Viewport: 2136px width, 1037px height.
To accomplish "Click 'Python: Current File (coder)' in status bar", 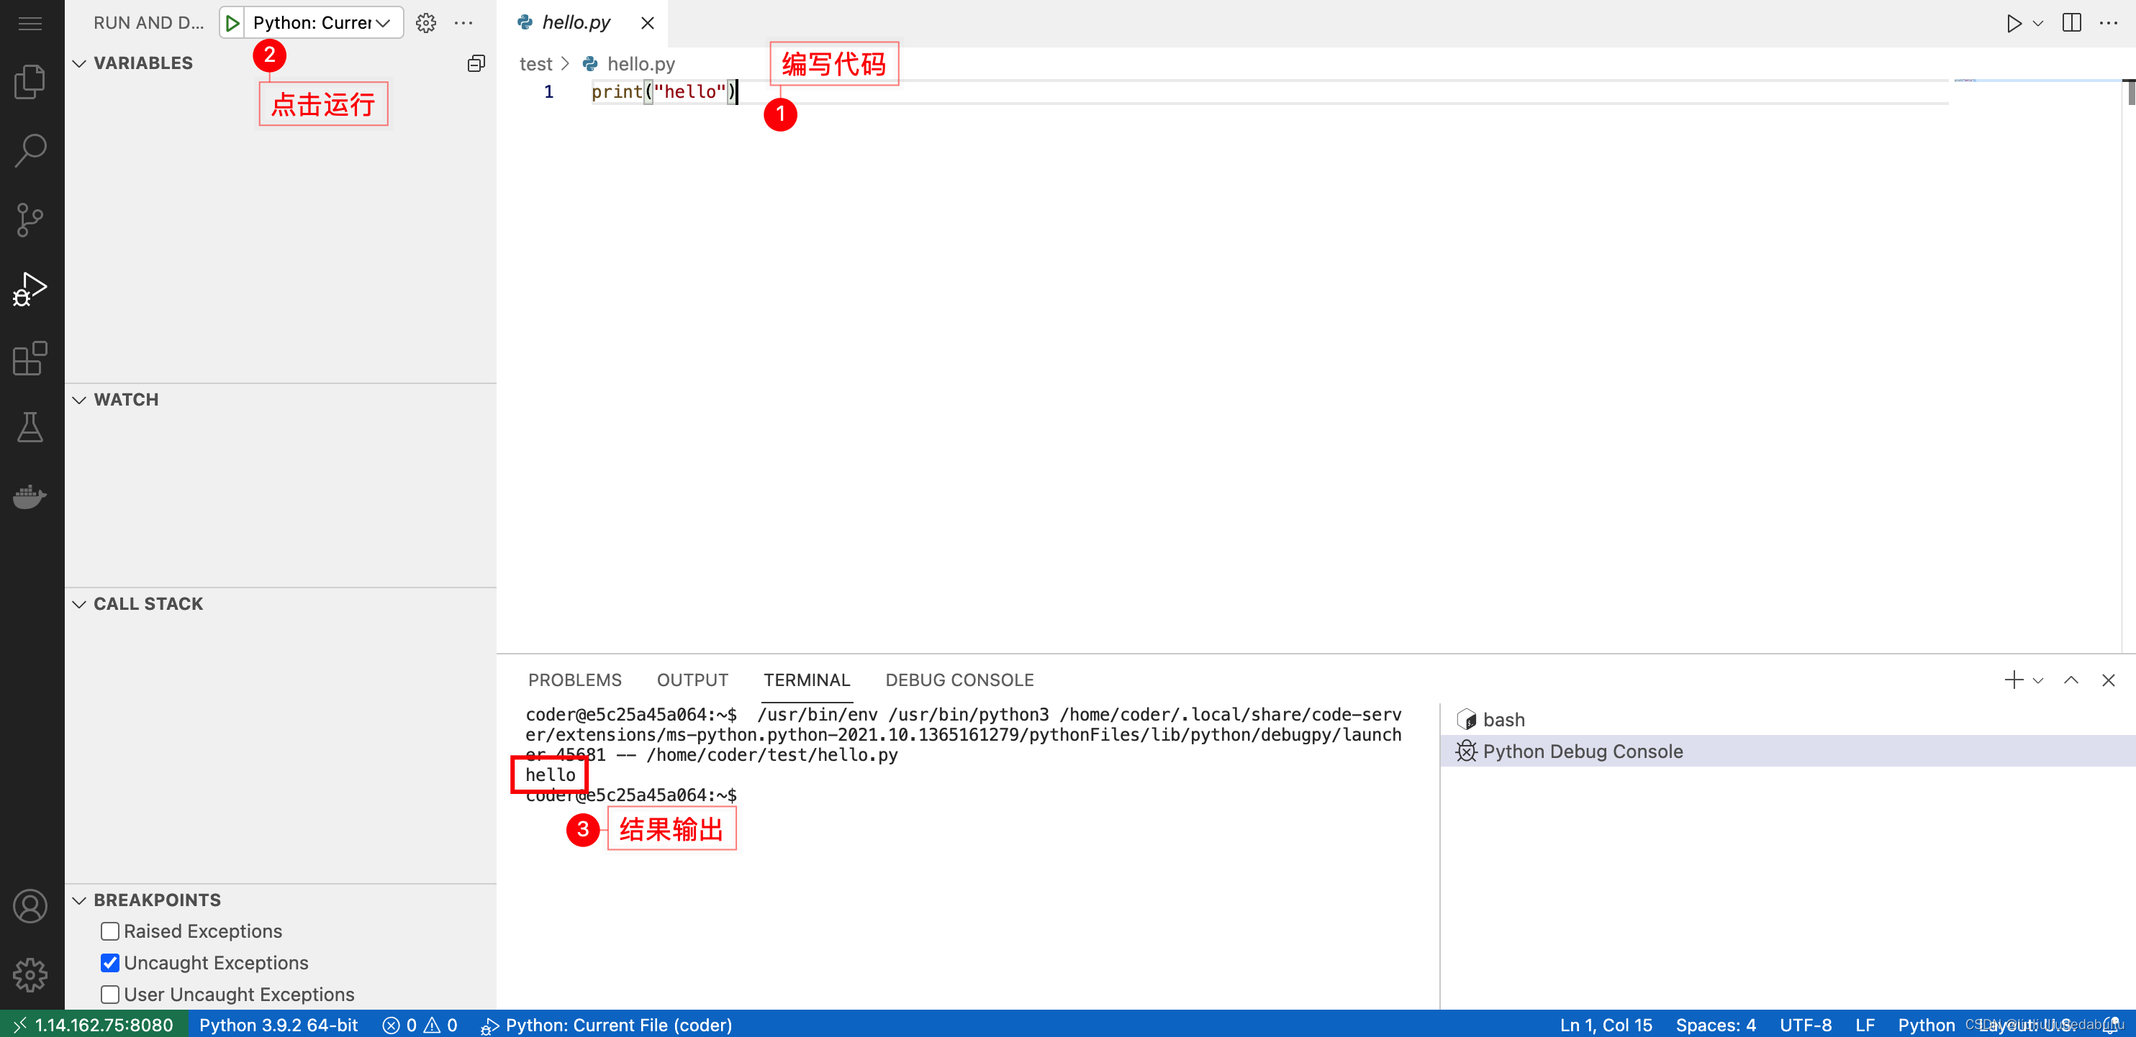I will click(619, 1025).
